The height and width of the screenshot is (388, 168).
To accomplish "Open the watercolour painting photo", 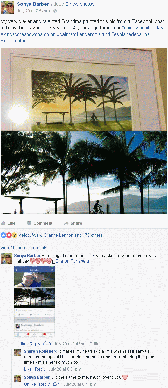I will pyautogui.click(x=84, y=89).
